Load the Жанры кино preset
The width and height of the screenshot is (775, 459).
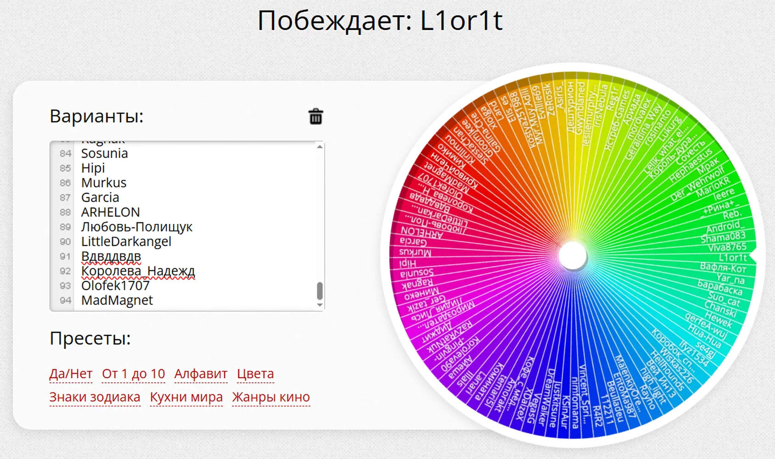coord(271,397)
